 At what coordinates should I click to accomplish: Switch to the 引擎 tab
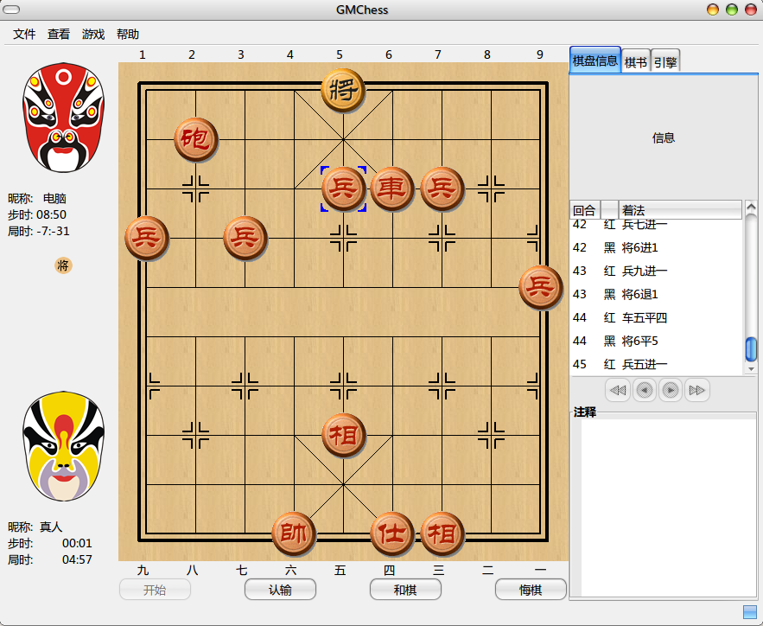[x=665, y=62]
